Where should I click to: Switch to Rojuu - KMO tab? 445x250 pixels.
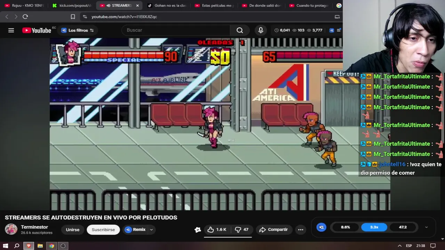pos(24,6)
